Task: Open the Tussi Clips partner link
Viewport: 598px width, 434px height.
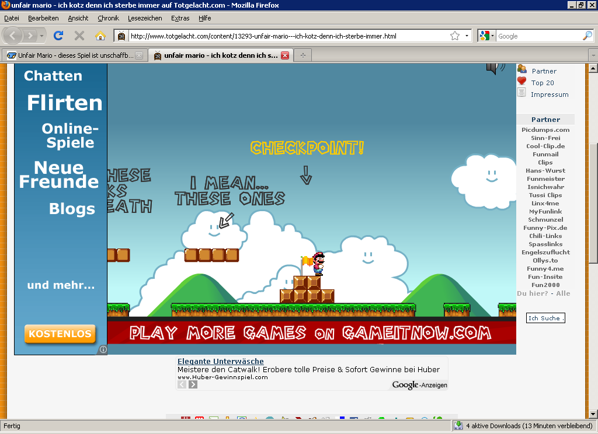Action: click(545, 195)
